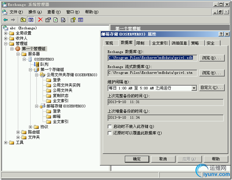This screenshot has width=232, height=180.
Task: Collapse the 第一个存储组 node
Action: pyautogui.click(x=31, y=70)
